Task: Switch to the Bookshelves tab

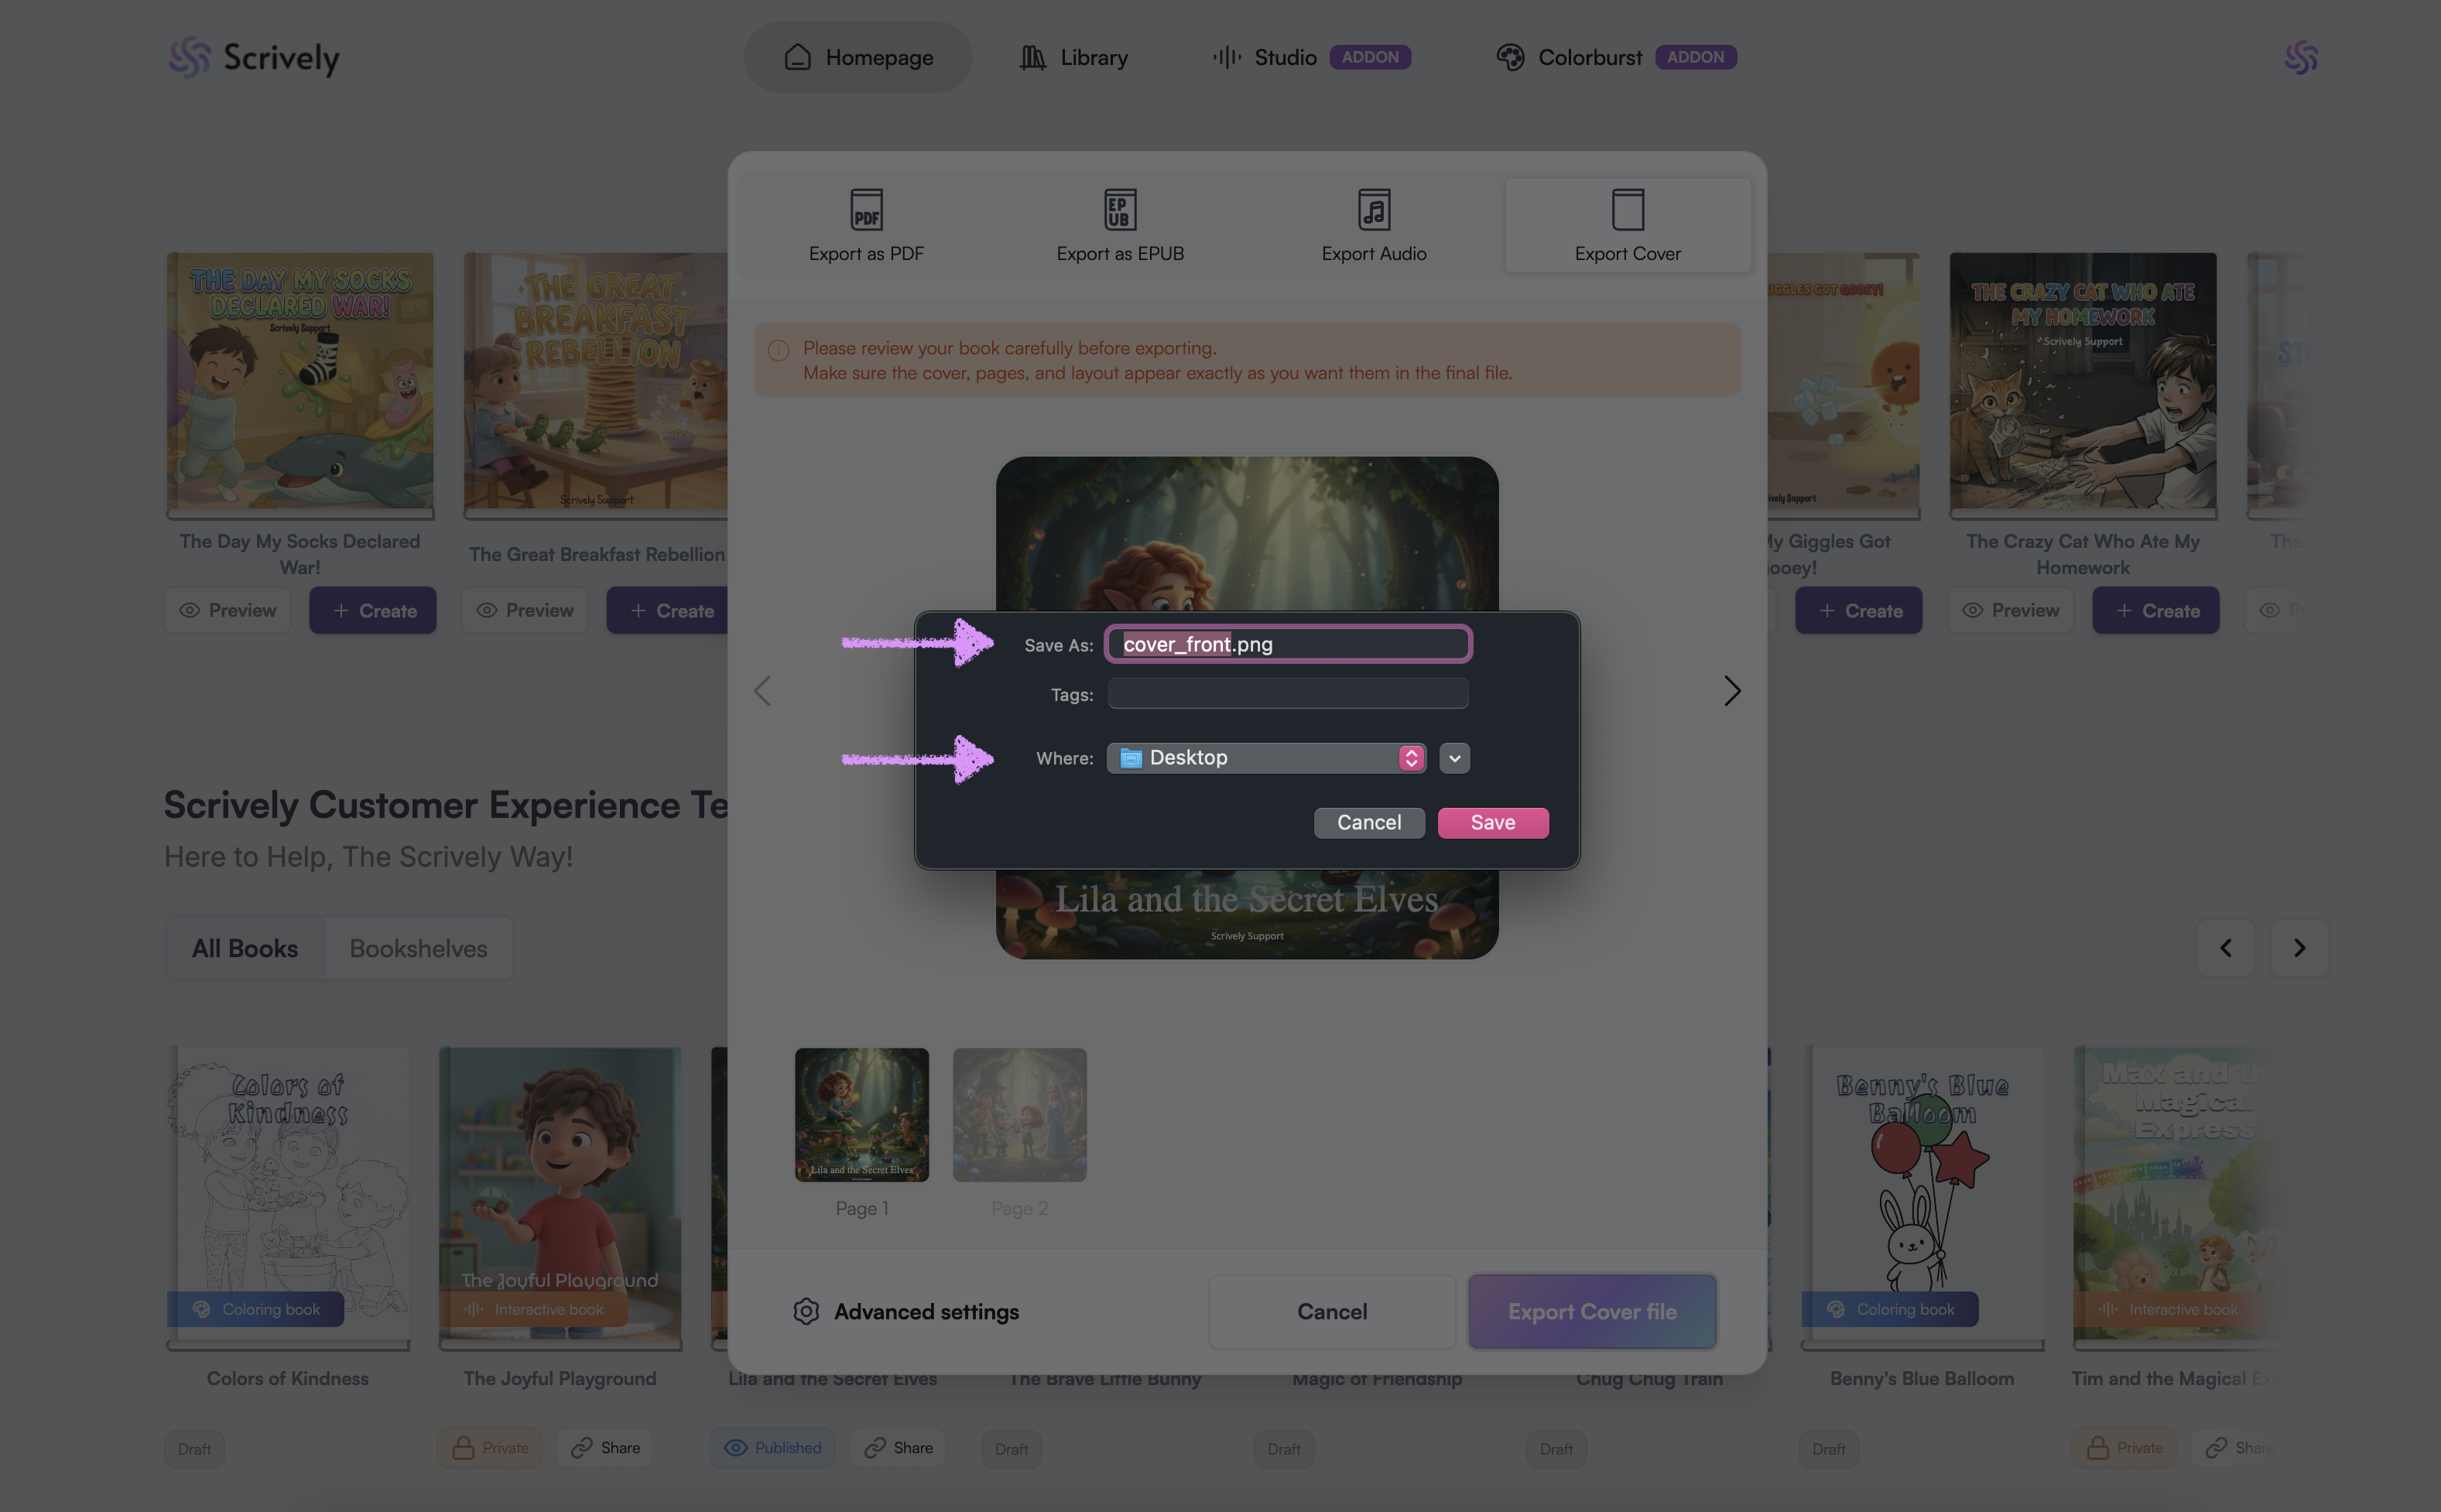Action: point(418,948)
